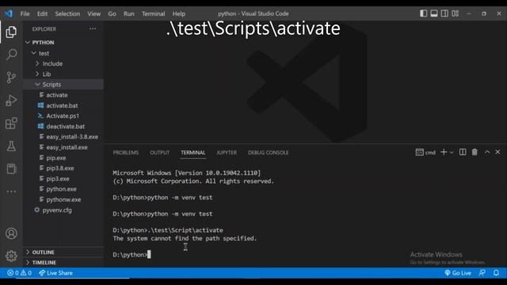
Task: Click the Explorer more actions ellipsis
Action: pyautogui.click(x=93, y=28)
